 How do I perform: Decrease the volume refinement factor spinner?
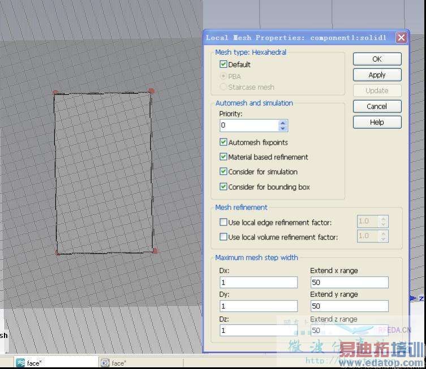click(383, 239)
